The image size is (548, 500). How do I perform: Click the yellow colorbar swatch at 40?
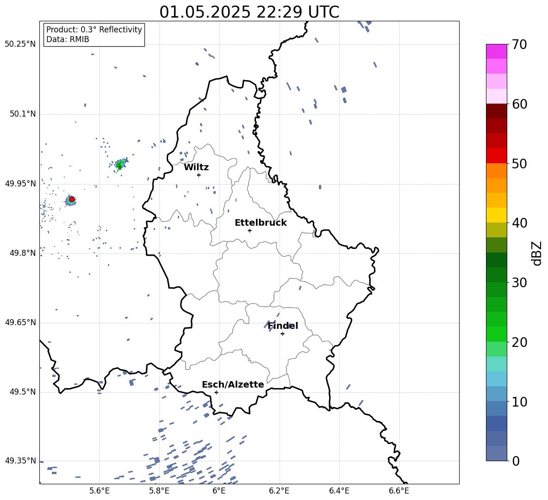tap(496, 215)
